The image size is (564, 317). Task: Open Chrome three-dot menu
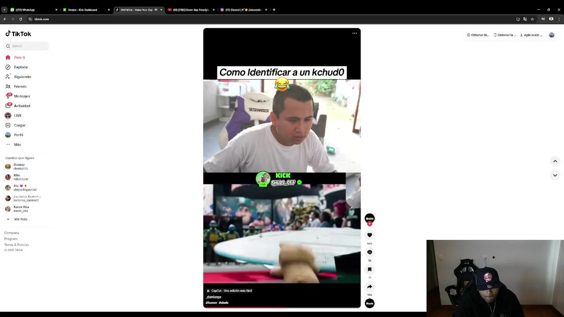point(559,19)
